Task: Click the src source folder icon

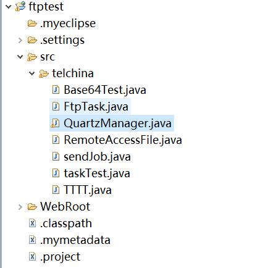Action: click(x=32, y=57)
